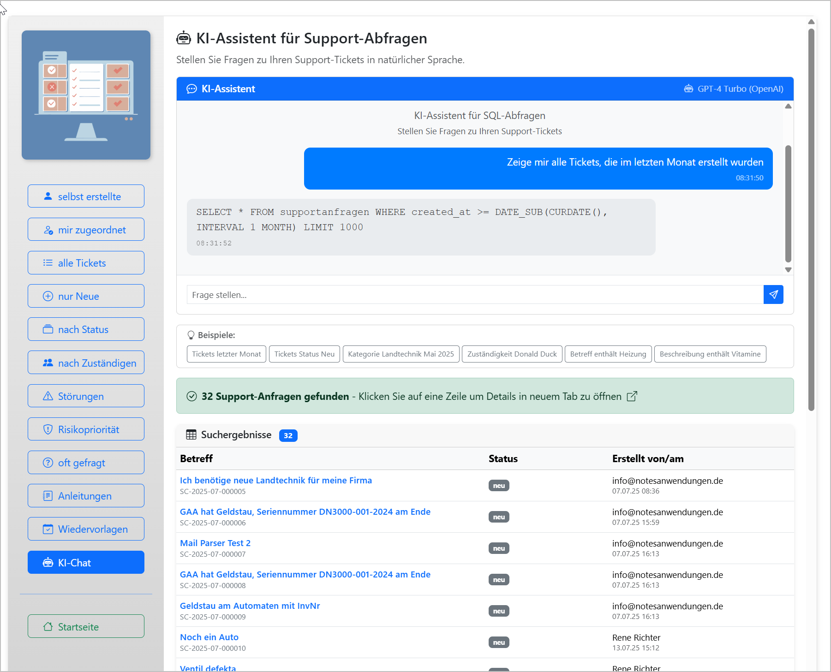Click the ticket dashboard illustration thumbnail
Screen dimensions: 831x672
[x=86, y=95]
